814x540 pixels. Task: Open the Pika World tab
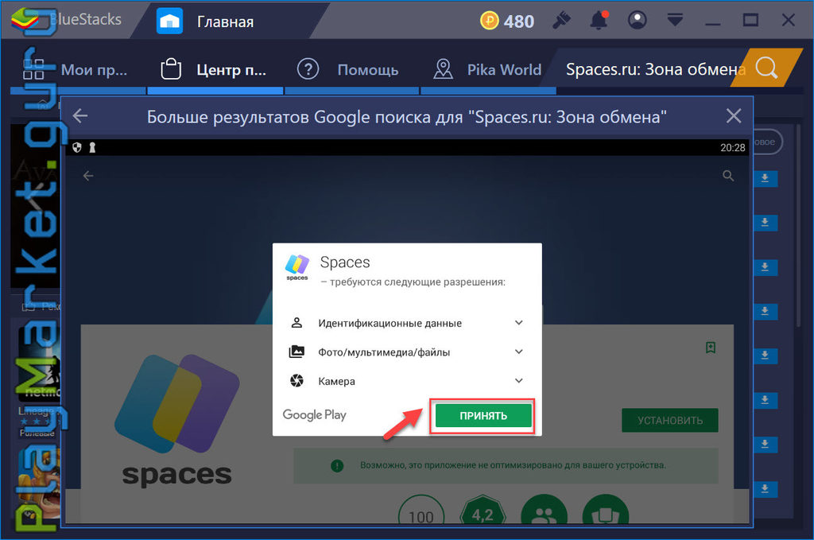[488, 69]
